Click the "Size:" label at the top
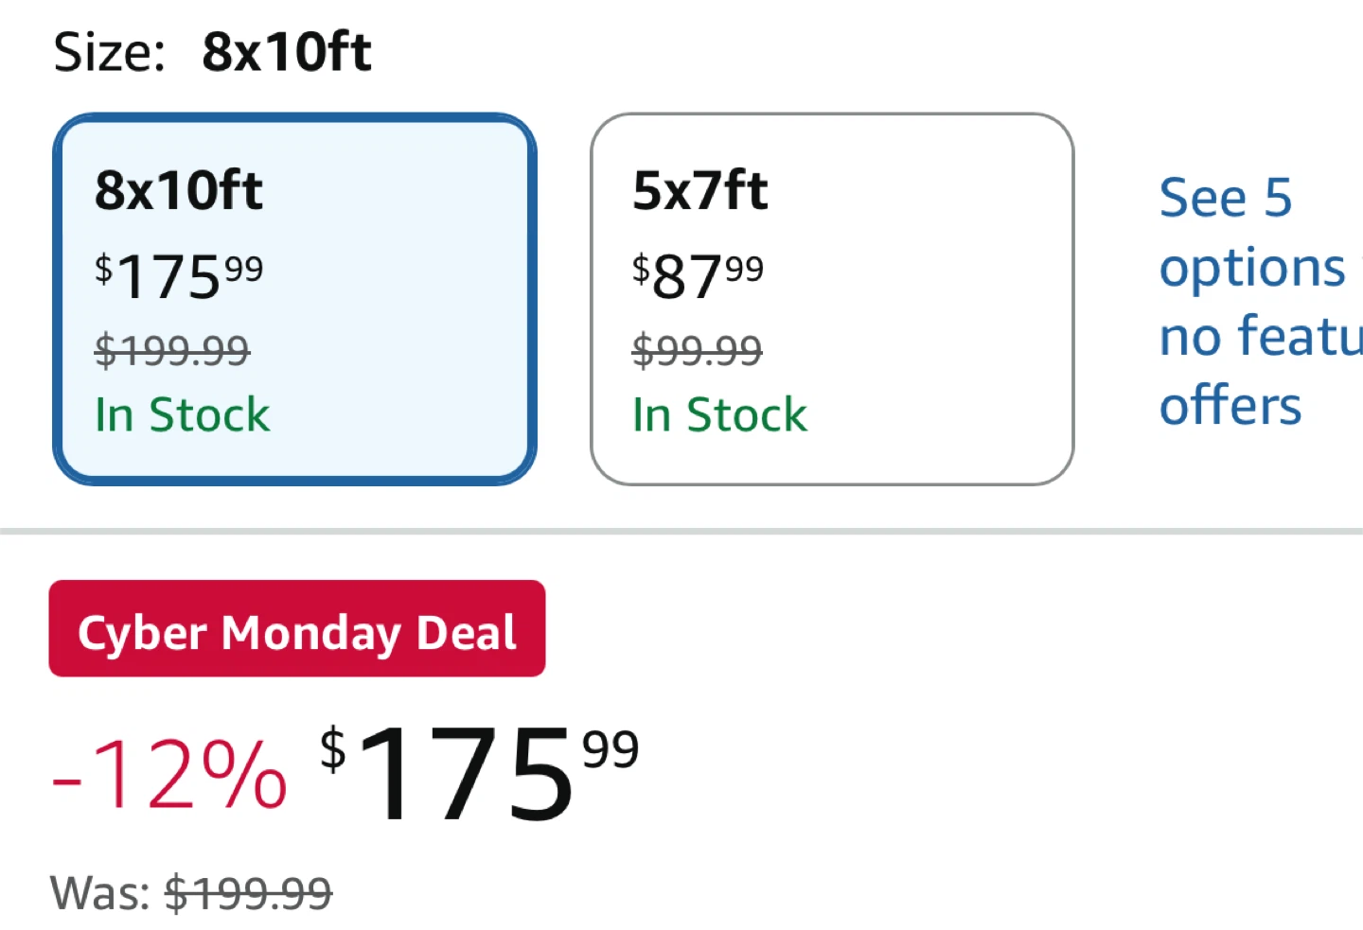 (x=110, y=52)
